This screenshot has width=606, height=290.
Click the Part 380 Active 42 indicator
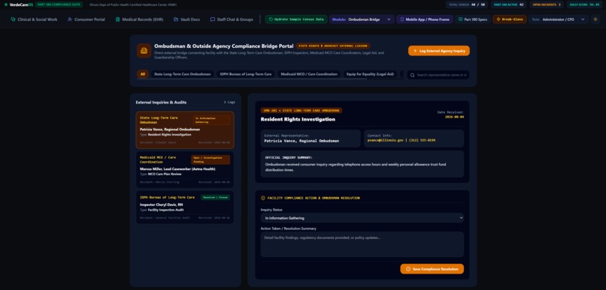pyautogui.click(x=508, y=4)
